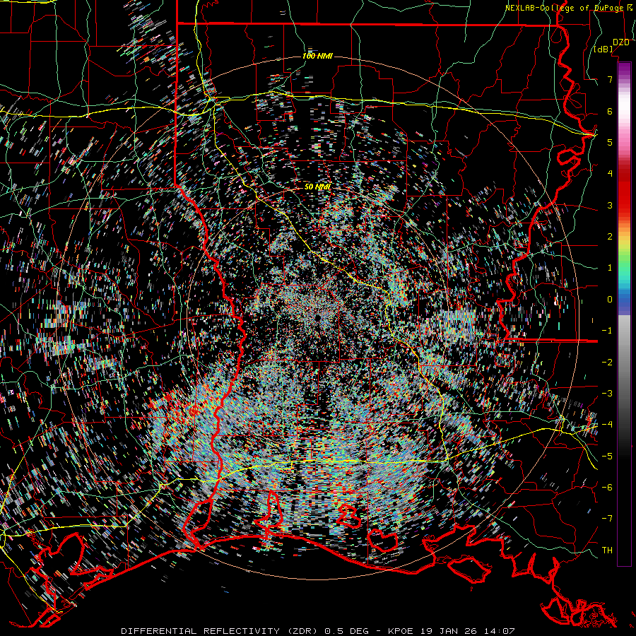Click the -5 dB tick label
Viewport: 636px width, 636px height.
point(607,456)
